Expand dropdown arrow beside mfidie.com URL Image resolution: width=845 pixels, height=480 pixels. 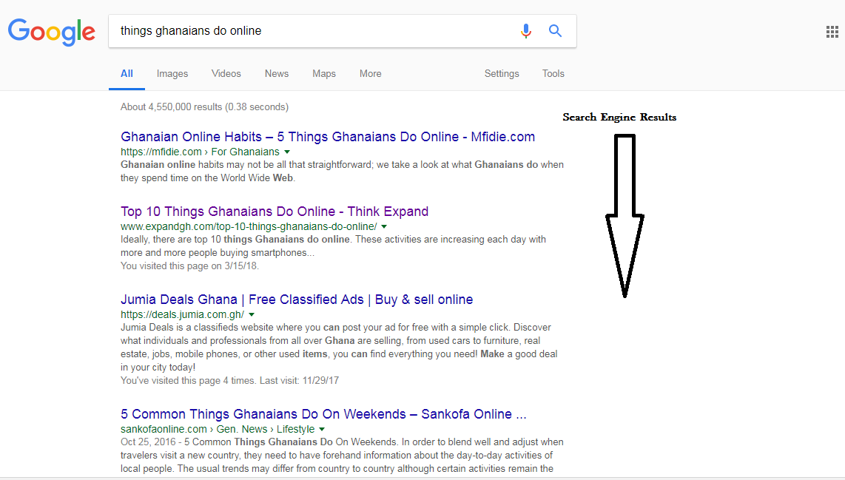tap(287, 152)
